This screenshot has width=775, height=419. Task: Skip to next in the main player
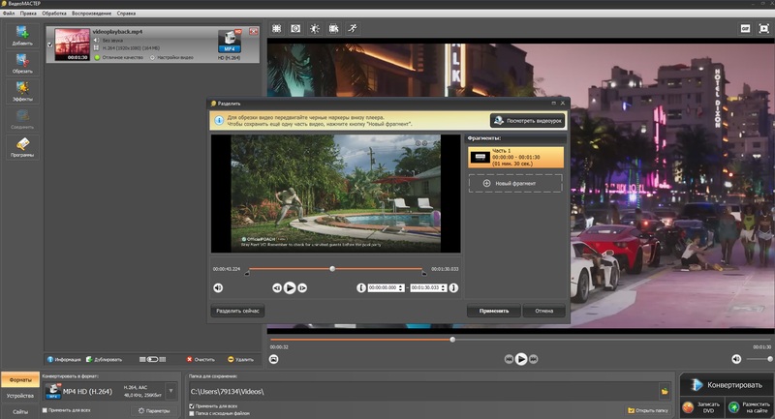click(534, 359)
